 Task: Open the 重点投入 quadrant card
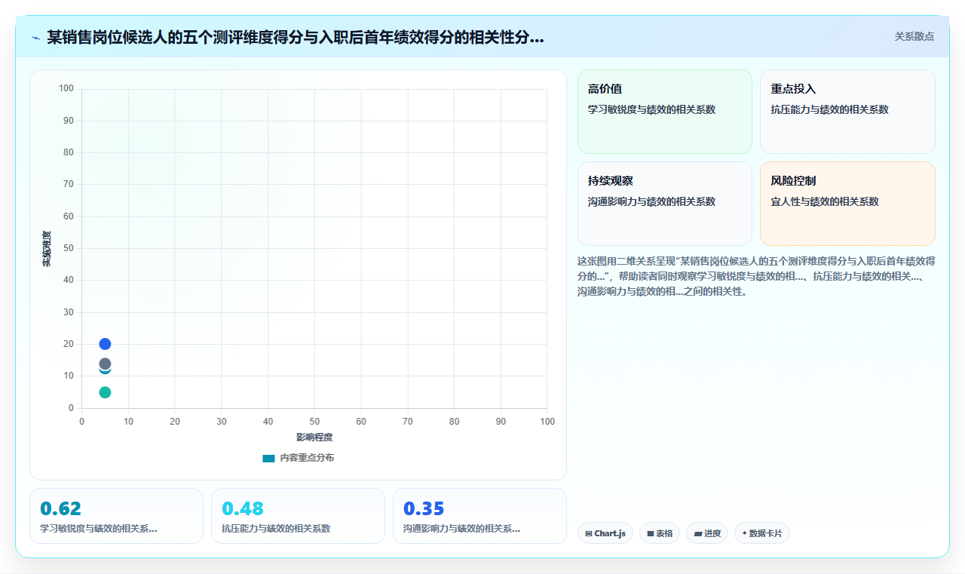847,112
